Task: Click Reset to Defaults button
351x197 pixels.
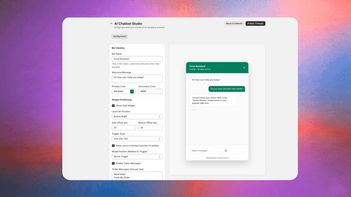Action: [234, 23]
